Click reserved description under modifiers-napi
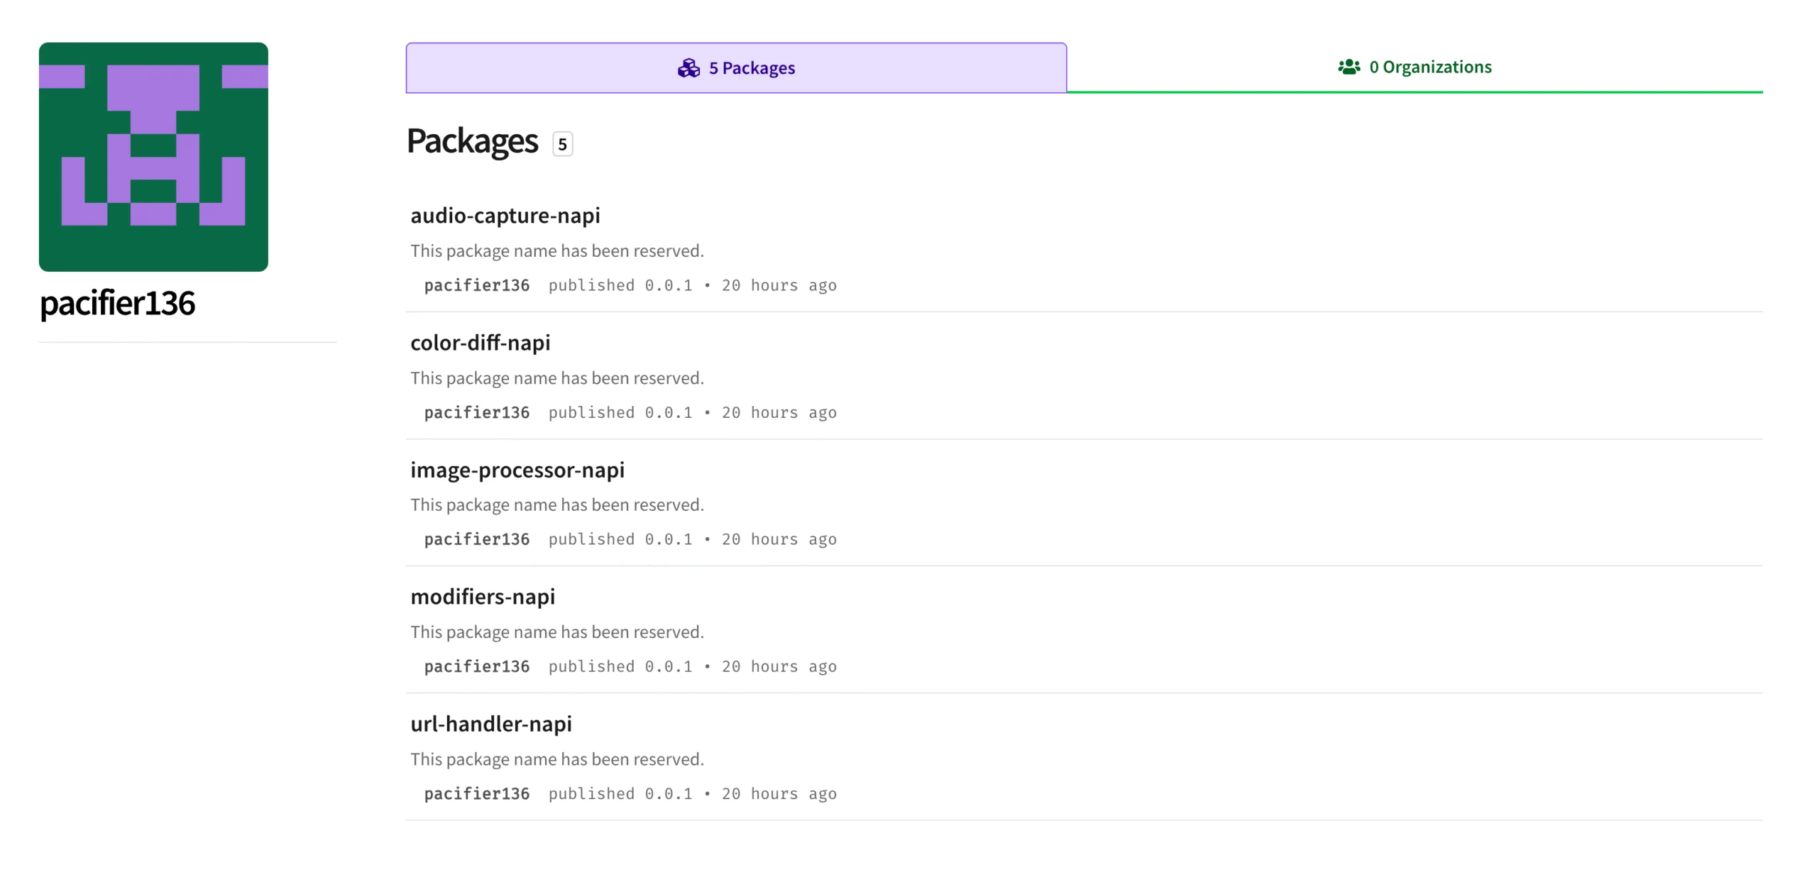Image resolution: width=1817 pixels, height=877 pixels. click(557, 631)
